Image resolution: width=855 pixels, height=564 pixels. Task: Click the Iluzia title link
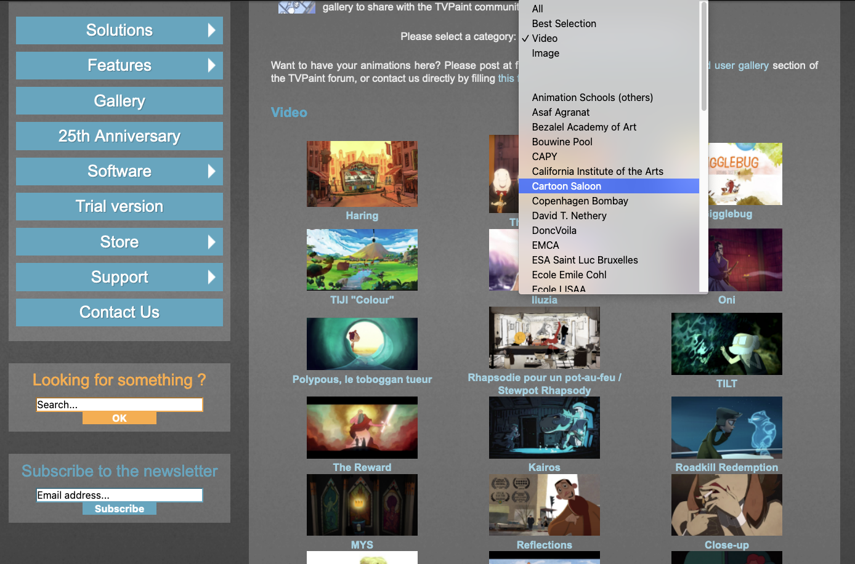point(545,300)
